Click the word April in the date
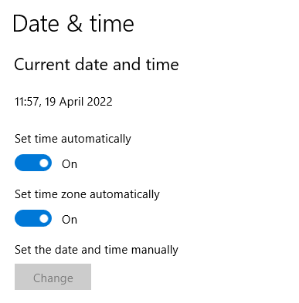Viewport: 299px width, 303px height. tap(72, 103)
